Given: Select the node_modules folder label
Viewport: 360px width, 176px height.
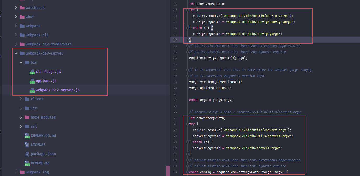Looking at the screenshot, I should 43,117.
